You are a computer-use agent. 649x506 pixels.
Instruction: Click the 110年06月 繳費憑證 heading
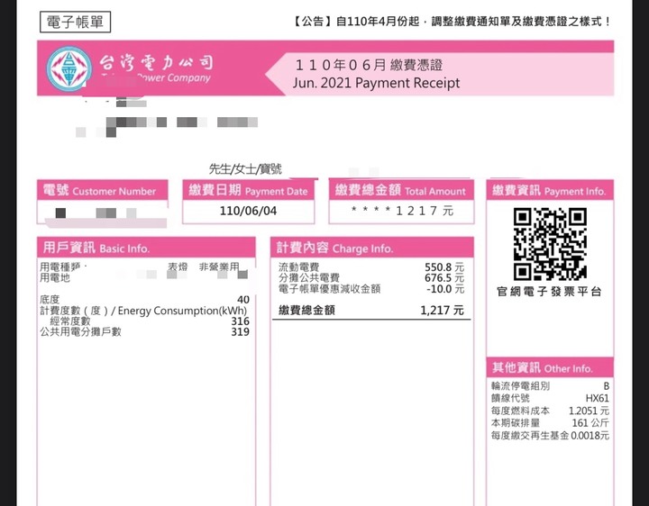click(x=369, y=65)
